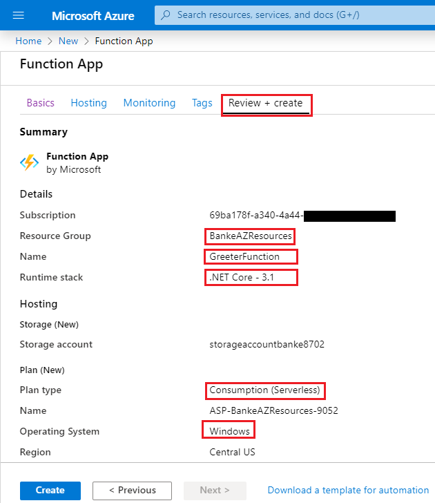435x503 pixels.
Task: Click the Function App lightning icon
Action: 29,162
